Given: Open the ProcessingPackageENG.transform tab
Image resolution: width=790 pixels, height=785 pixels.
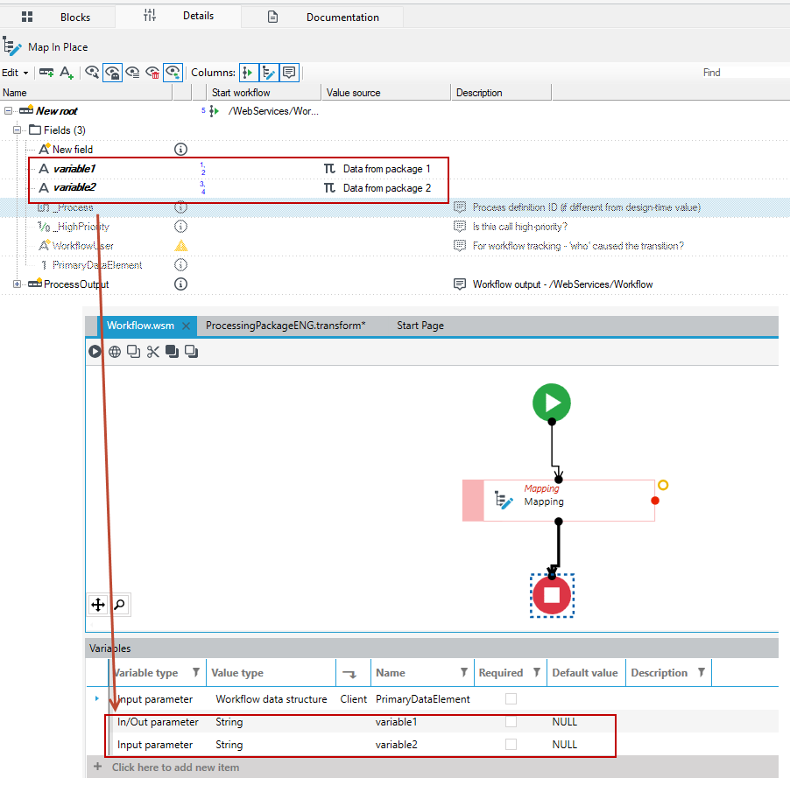Looking at the screenshot, I should 286,326.
